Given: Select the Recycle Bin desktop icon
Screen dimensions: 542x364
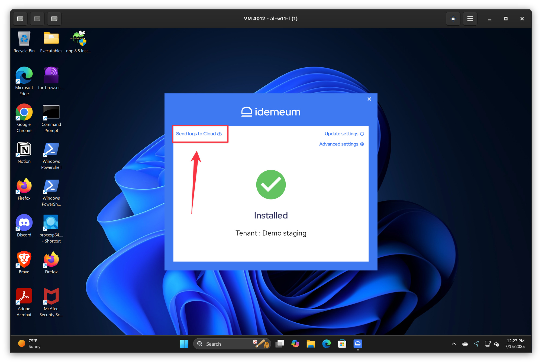Looking at the screenshot, I should pos(24,42).
